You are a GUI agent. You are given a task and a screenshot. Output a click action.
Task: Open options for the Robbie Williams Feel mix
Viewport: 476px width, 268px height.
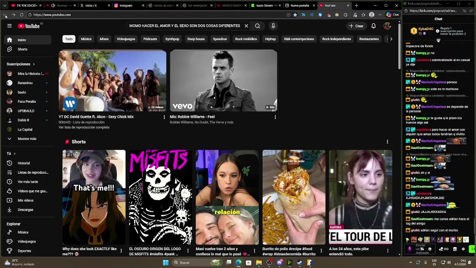click(x=275, y=117)
